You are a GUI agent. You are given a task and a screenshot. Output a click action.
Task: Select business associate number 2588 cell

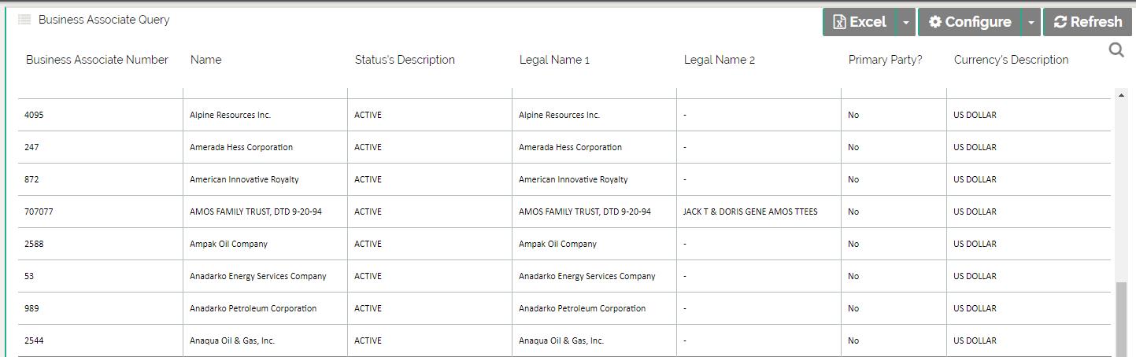(x=34, y=244)
